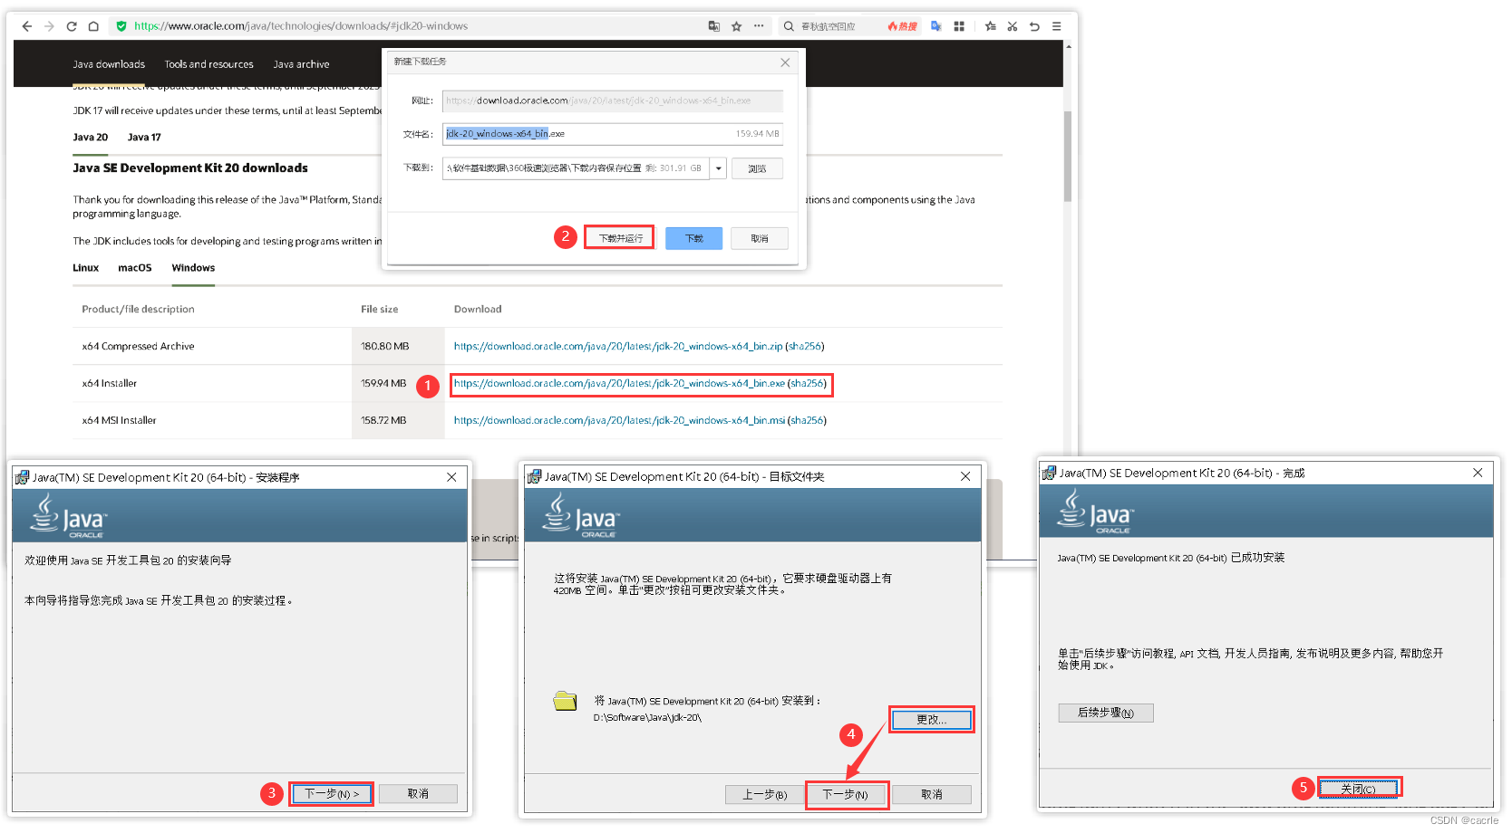Click 下一步(N) > in setup wizard welcome window

[x=332, y=794]
